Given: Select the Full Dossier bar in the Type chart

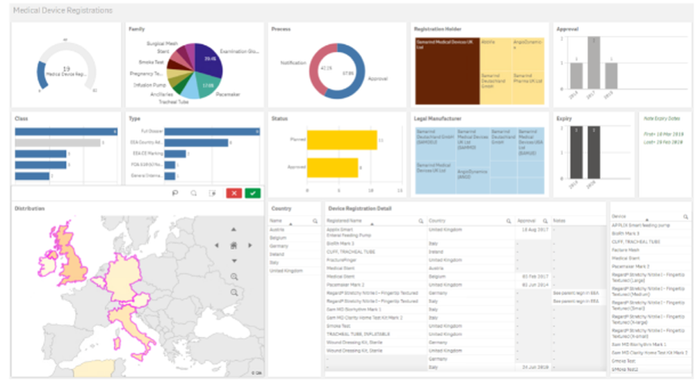Looking at the screenshot, I should click(212, 131).
